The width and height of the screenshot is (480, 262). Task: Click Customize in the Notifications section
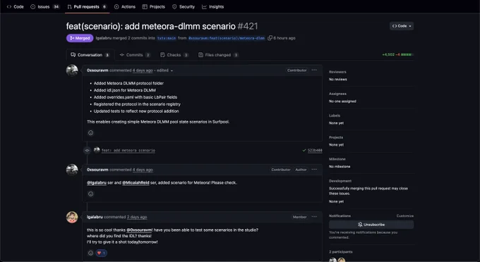pos(404,216)
